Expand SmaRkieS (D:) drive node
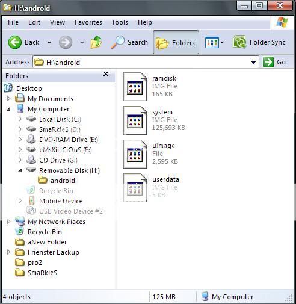 tap(20, 129)
